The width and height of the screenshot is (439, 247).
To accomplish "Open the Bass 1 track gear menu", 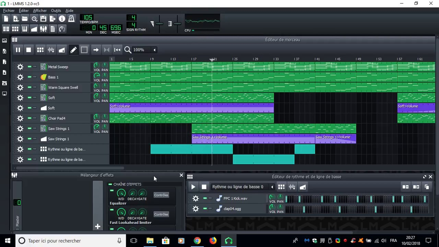I will [20, 77].
